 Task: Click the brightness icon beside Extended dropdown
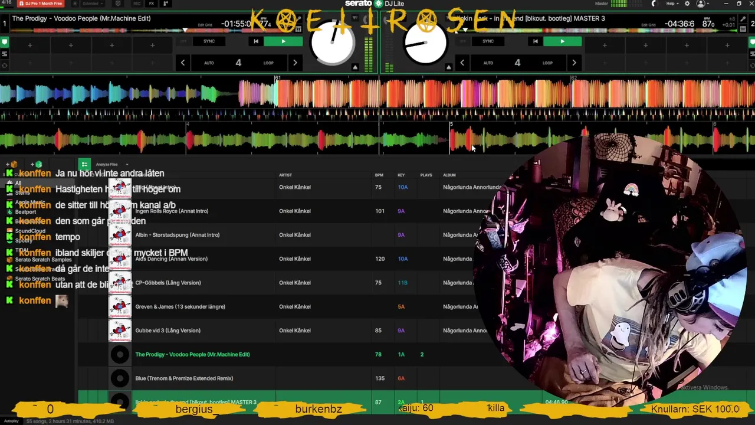74,4
